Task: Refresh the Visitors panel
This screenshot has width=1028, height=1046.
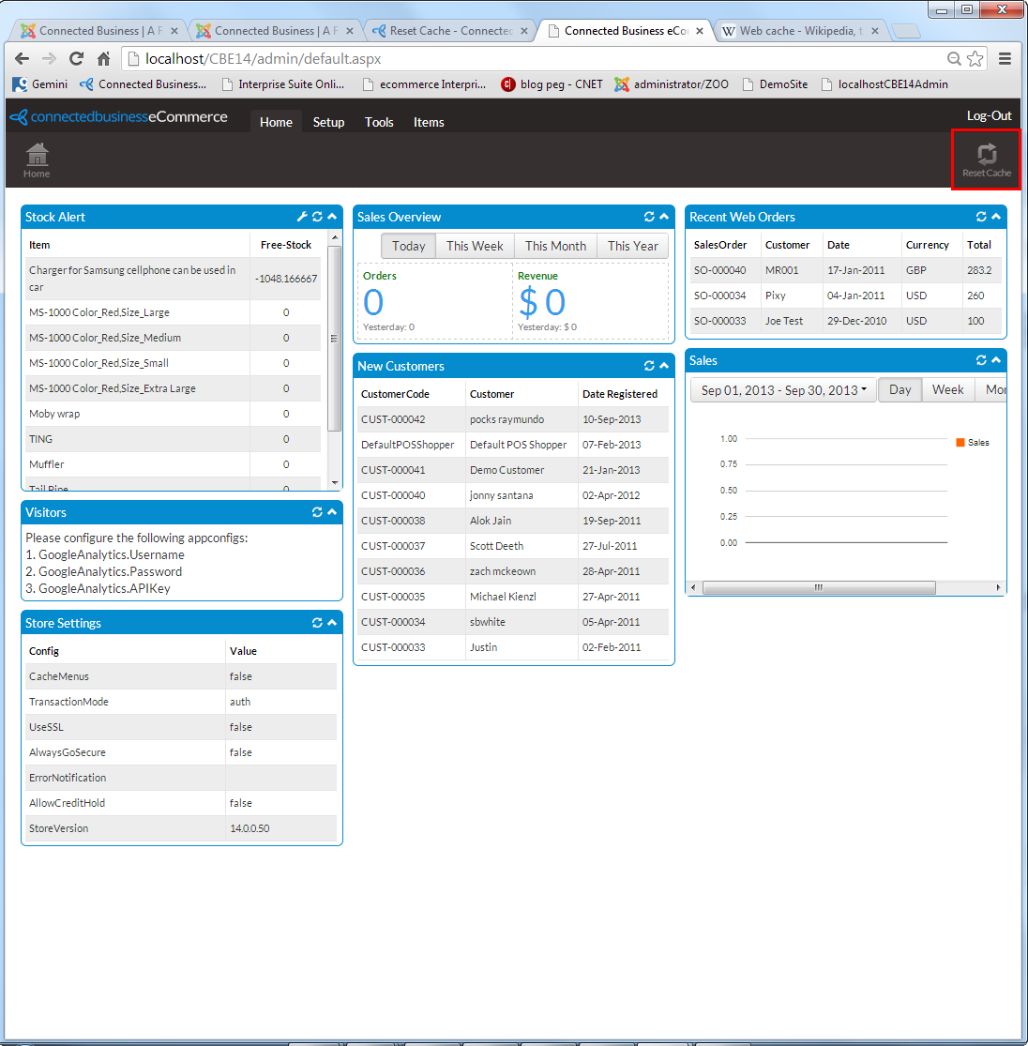Action: click(x=317, y=512)
